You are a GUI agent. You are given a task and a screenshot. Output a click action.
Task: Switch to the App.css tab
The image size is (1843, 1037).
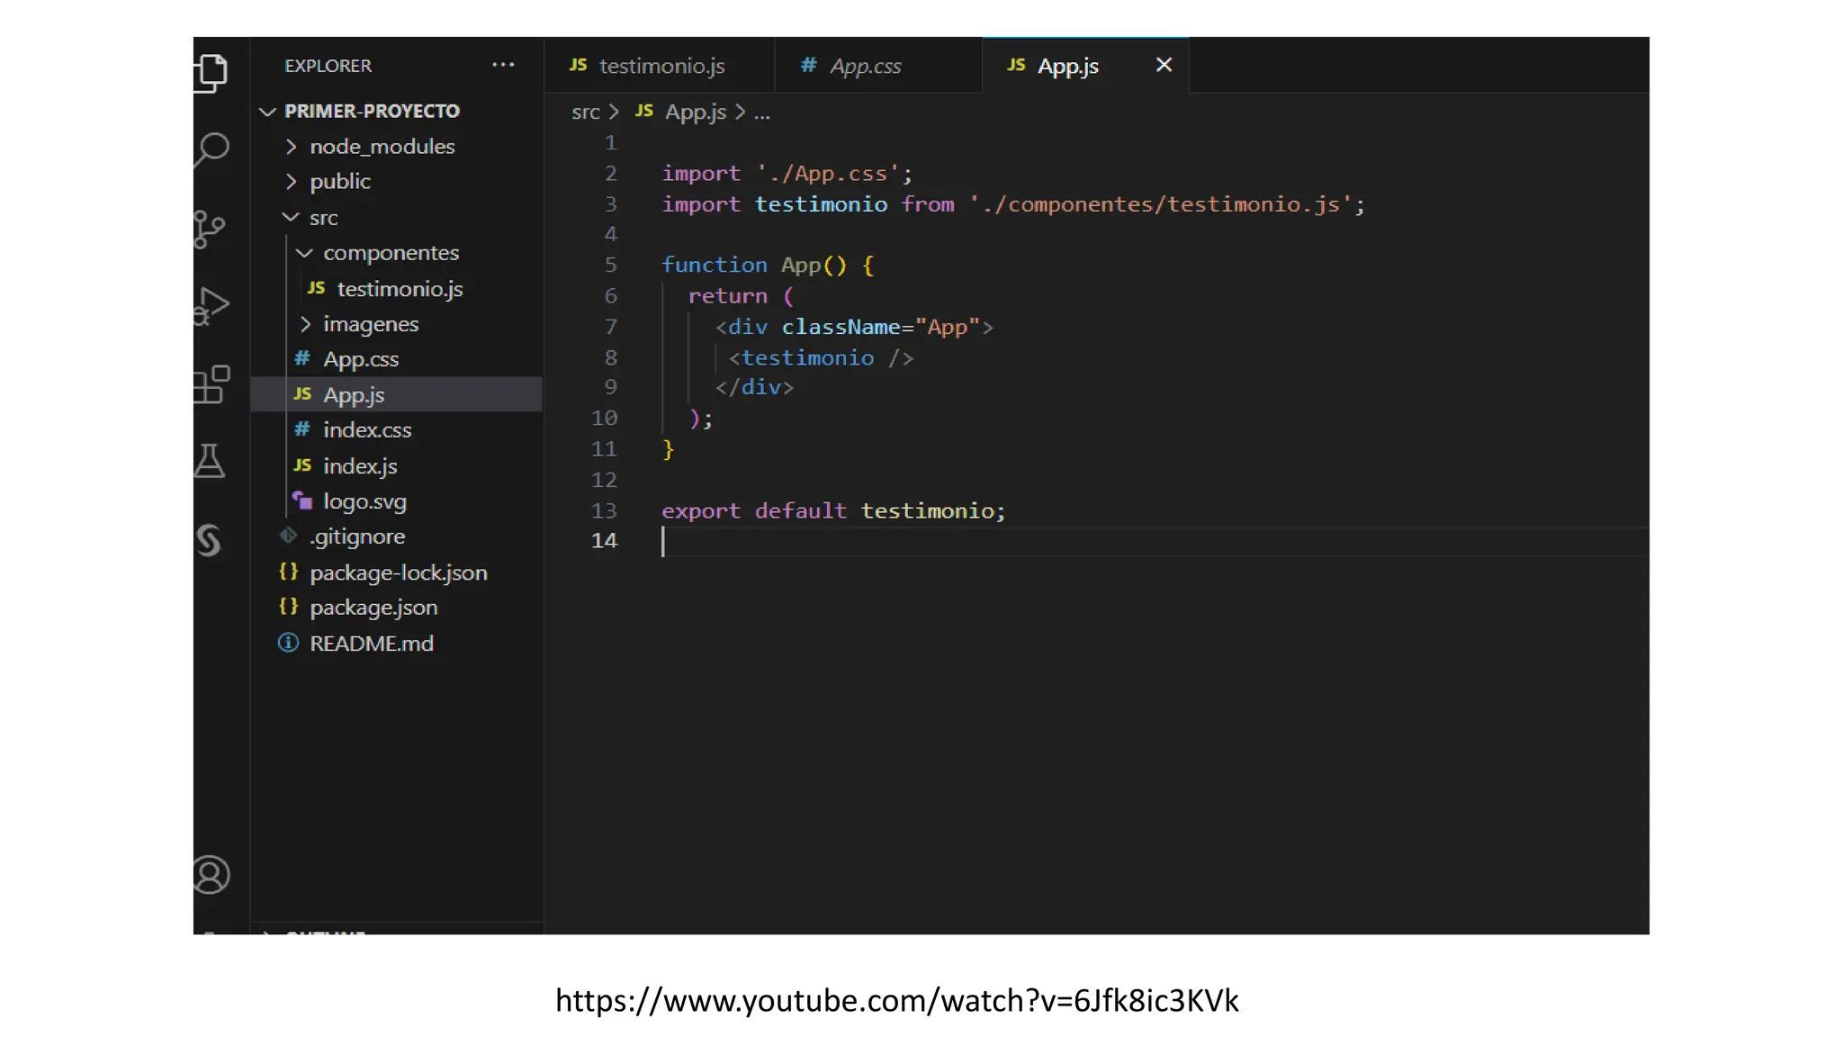878,66
